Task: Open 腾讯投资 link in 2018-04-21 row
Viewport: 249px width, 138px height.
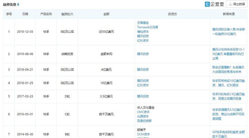Action: coord(143,70)
